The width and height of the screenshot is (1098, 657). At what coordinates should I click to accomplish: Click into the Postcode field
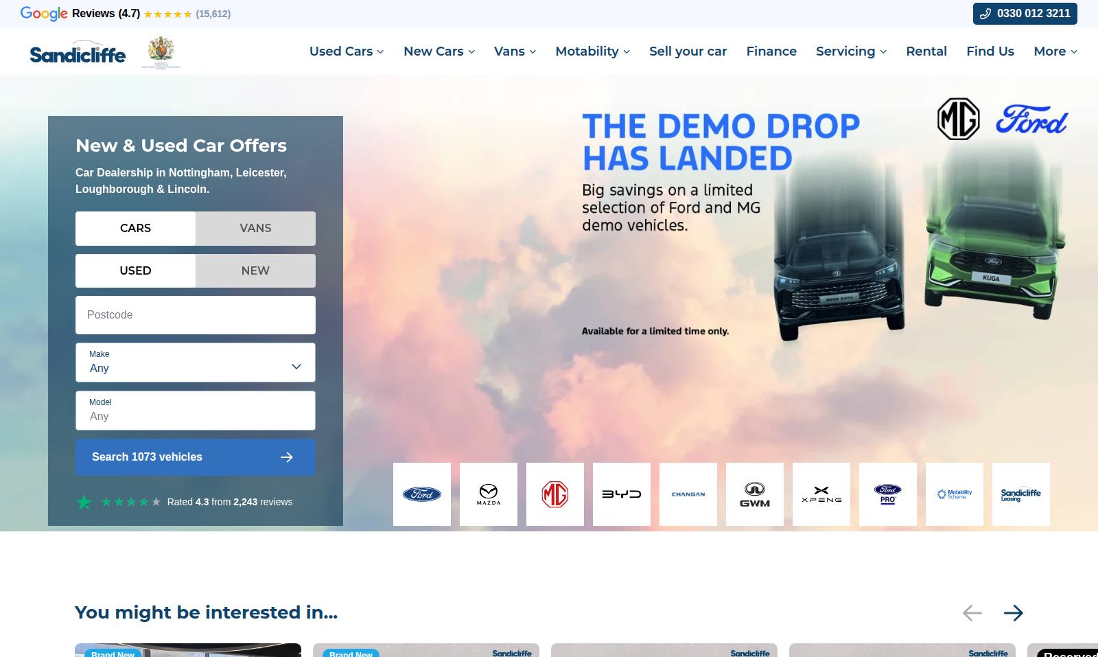click(196, 315)
